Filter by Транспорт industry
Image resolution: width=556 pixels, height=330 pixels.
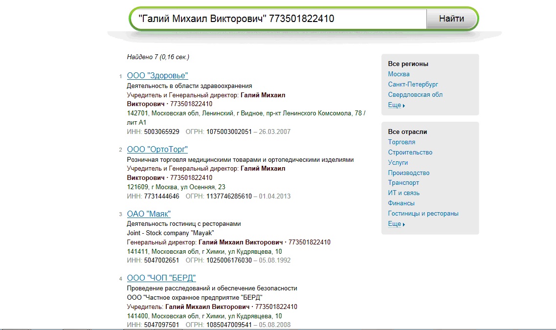click(403, 182)
